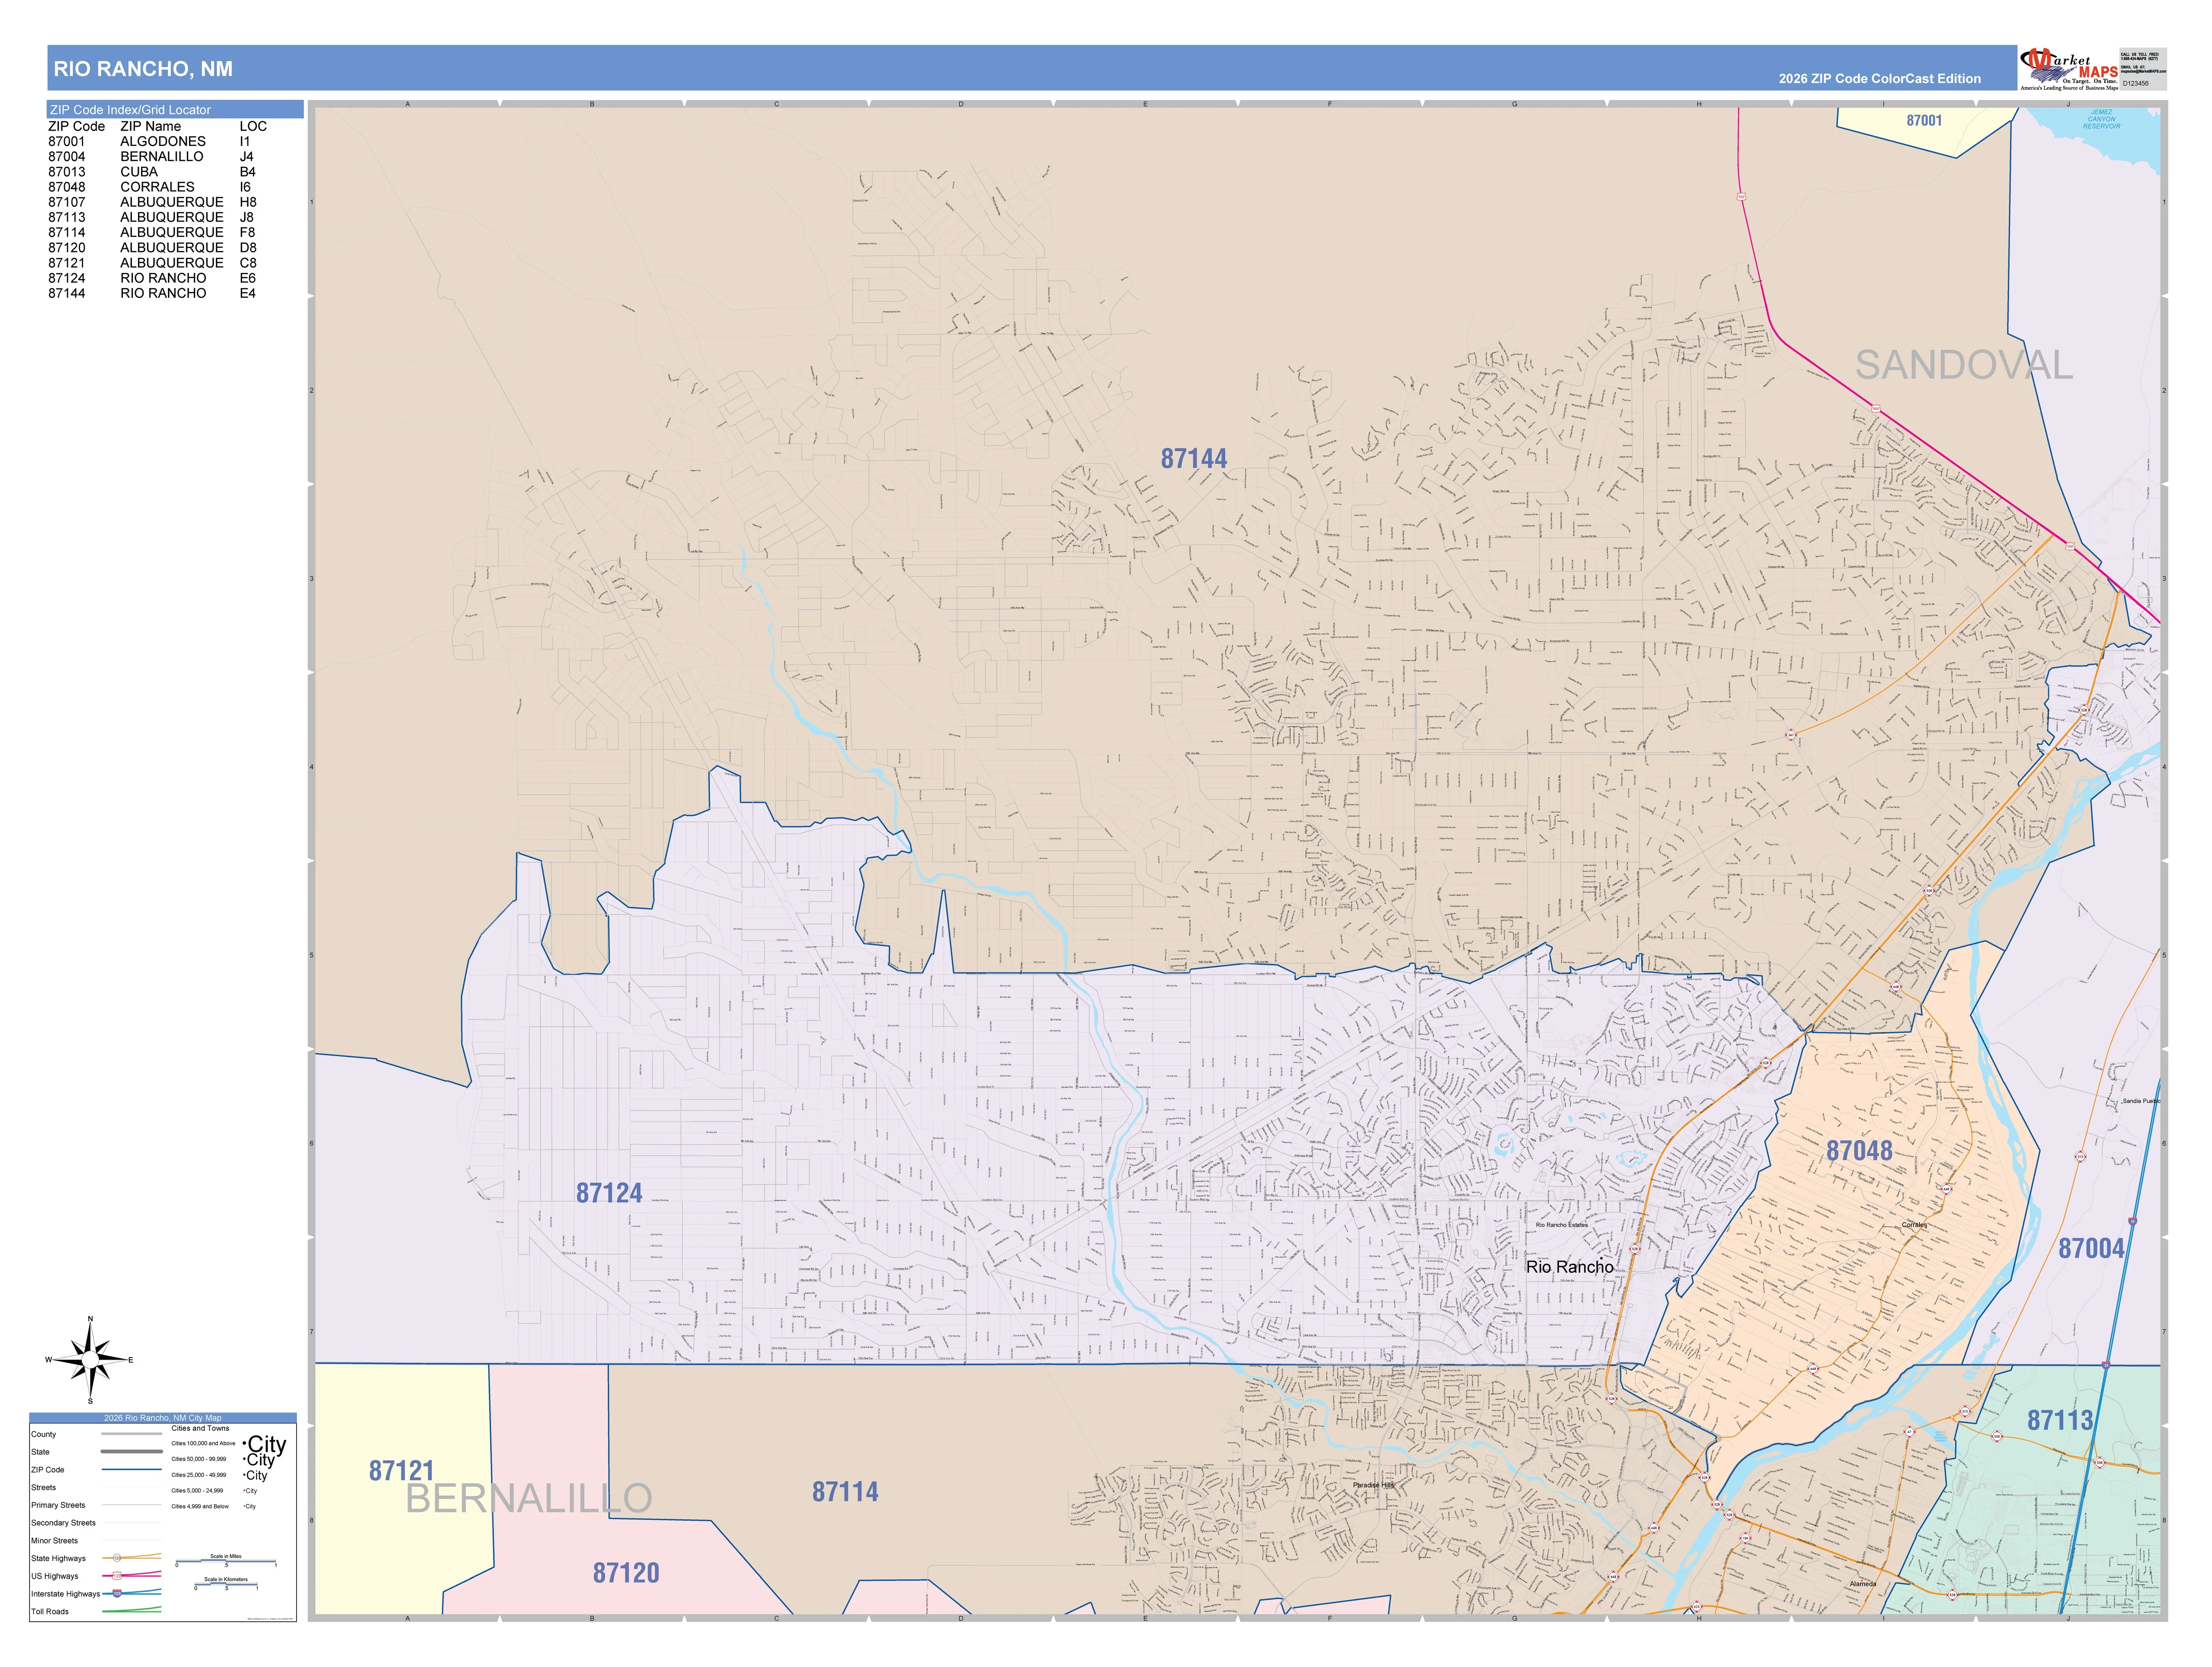Click the Scale in Miles bar
Screen dimensions: 2212x1667
pyautogui.click(x=226, y=1561)
